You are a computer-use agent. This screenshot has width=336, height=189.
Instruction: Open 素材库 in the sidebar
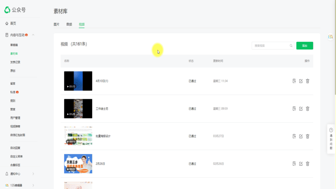(x=14, y=54)
